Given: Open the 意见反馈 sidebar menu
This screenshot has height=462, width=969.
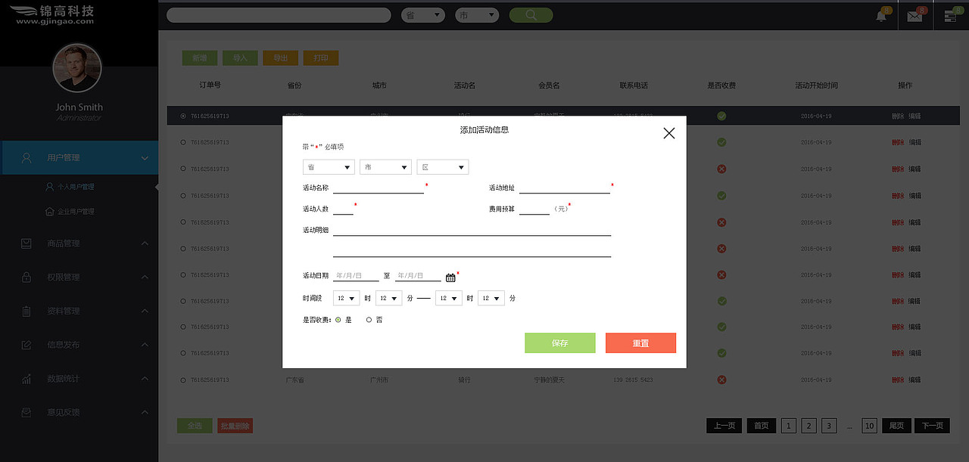Looking at the screenshot, I should coord(79,412).
